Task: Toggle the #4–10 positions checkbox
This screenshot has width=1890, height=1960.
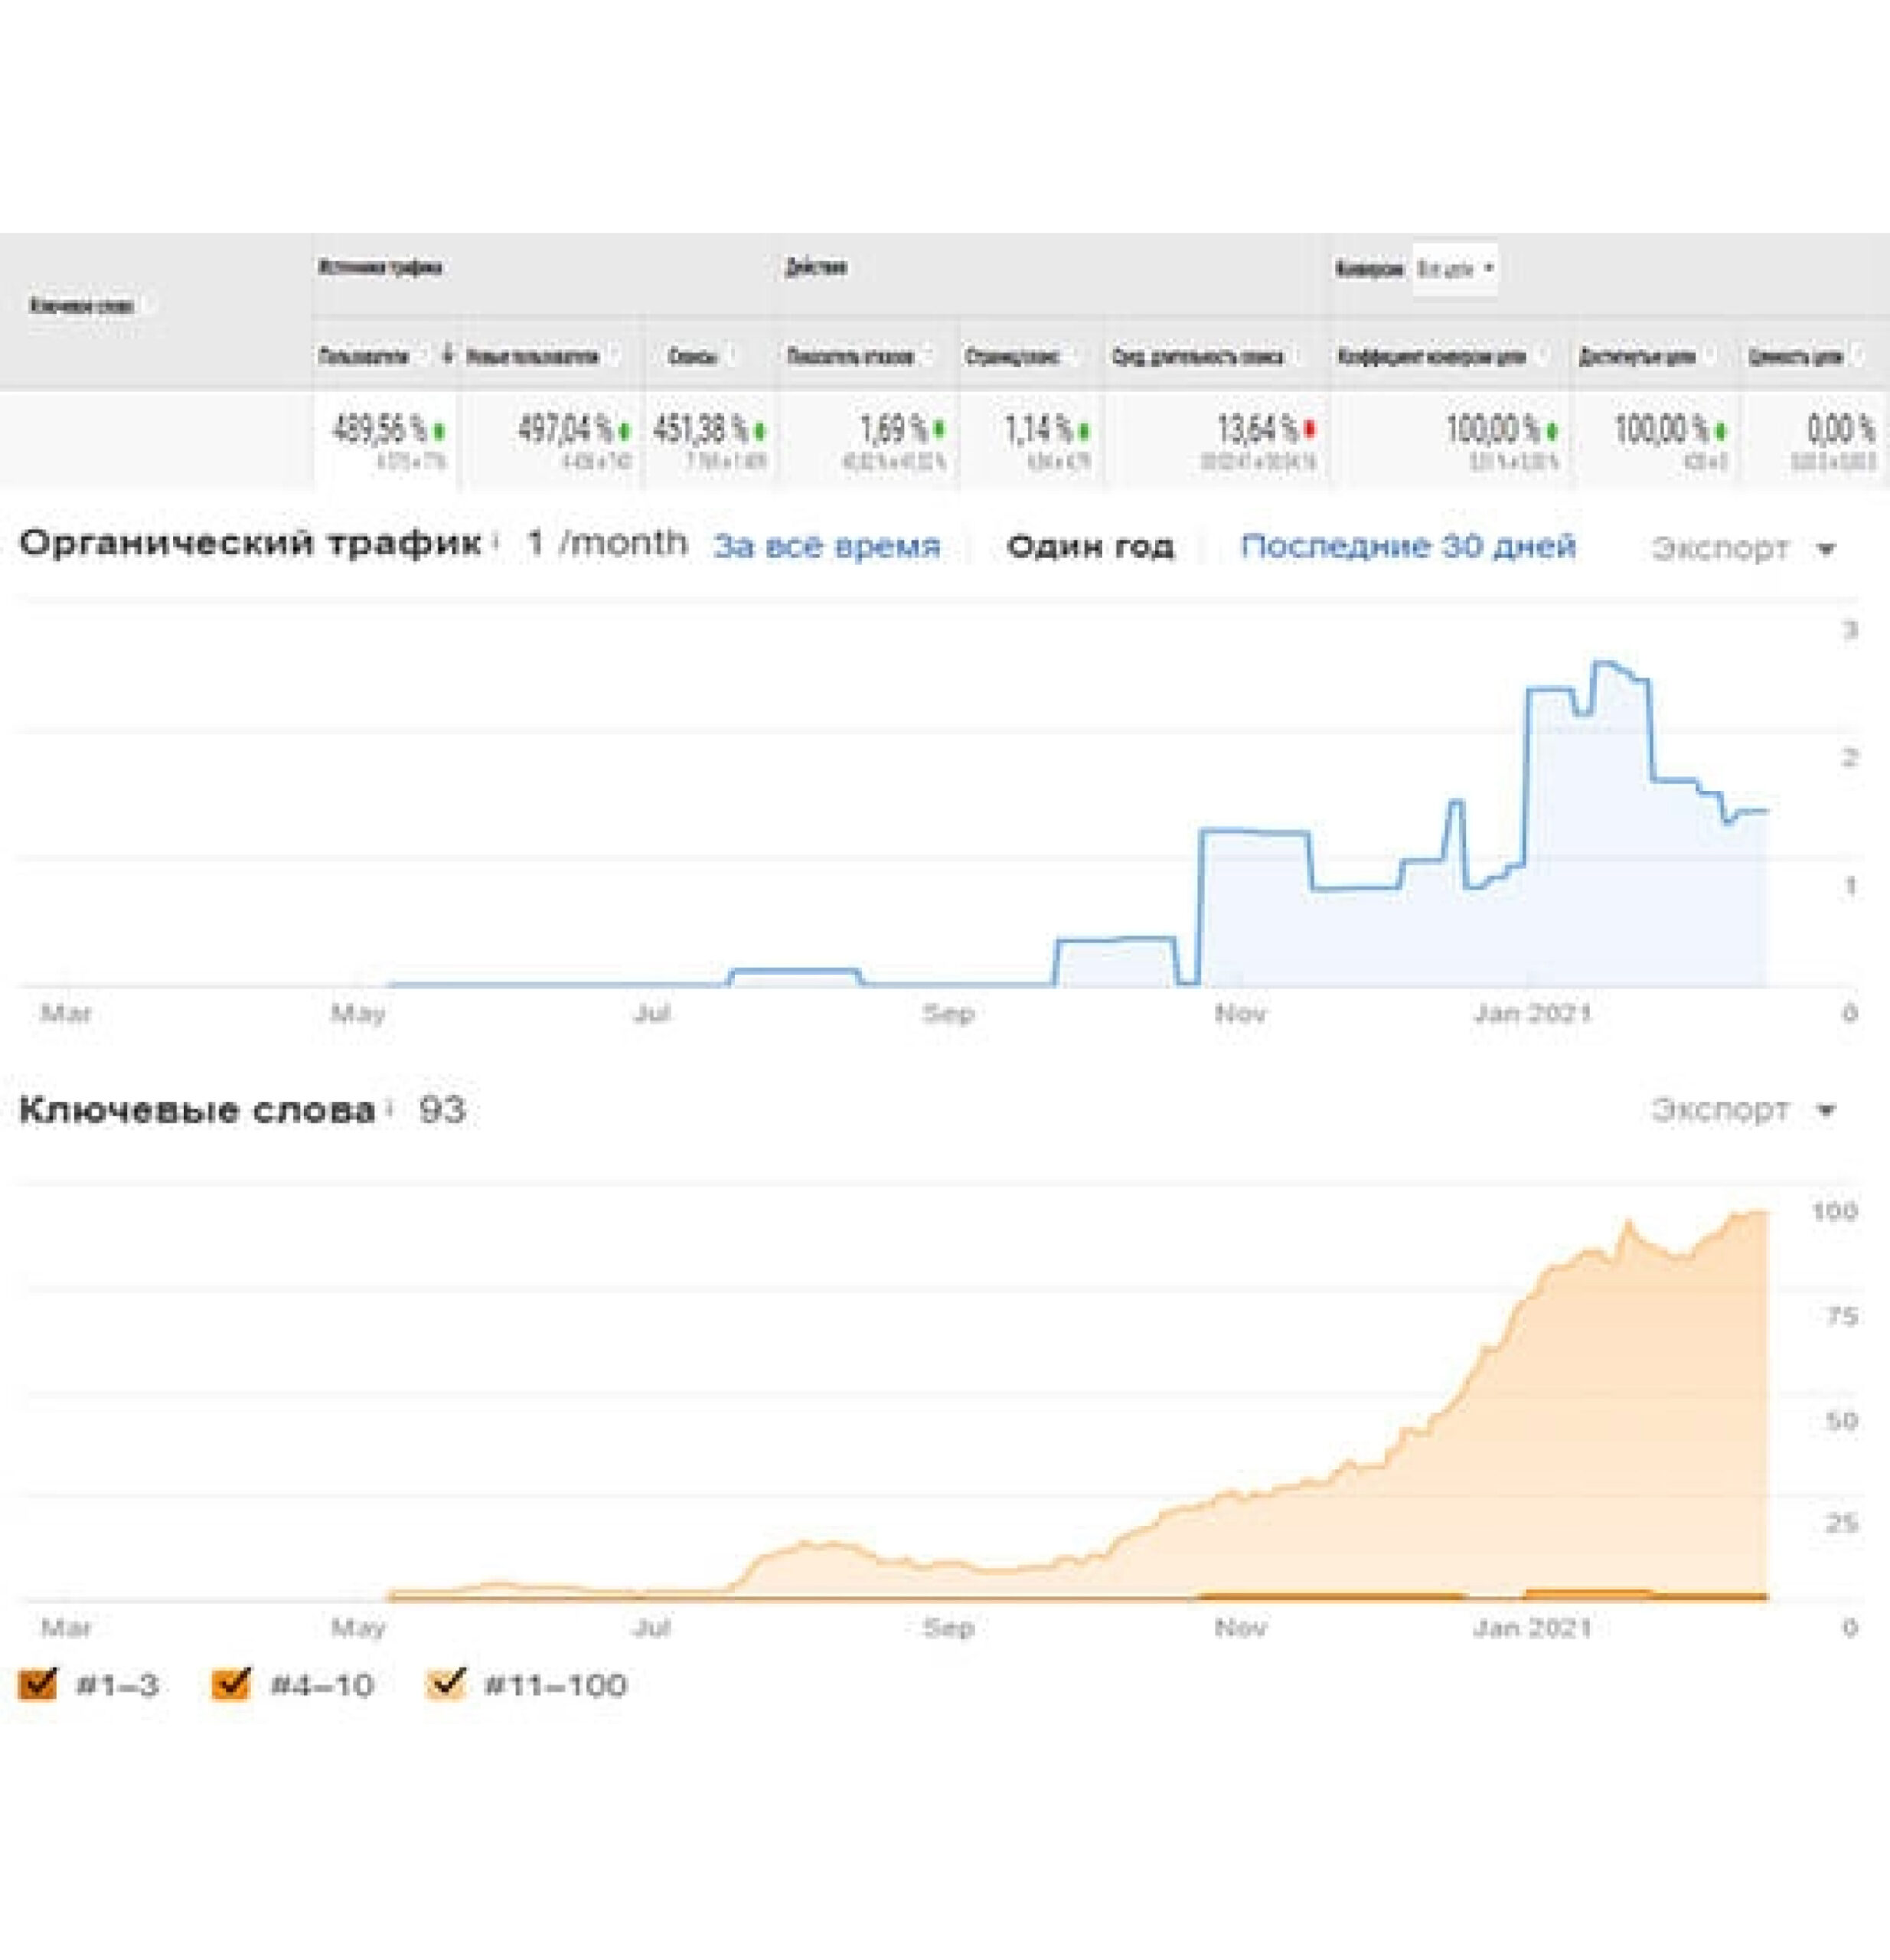Action: point(231,1684)
